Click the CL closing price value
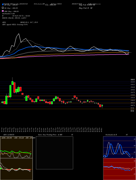This screenshot has width=136, height=180. point(51,5)
